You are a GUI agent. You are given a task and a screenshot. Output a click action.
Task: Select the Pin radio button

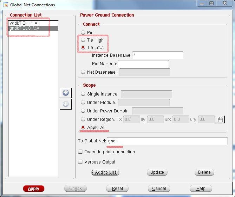point(83,32)
